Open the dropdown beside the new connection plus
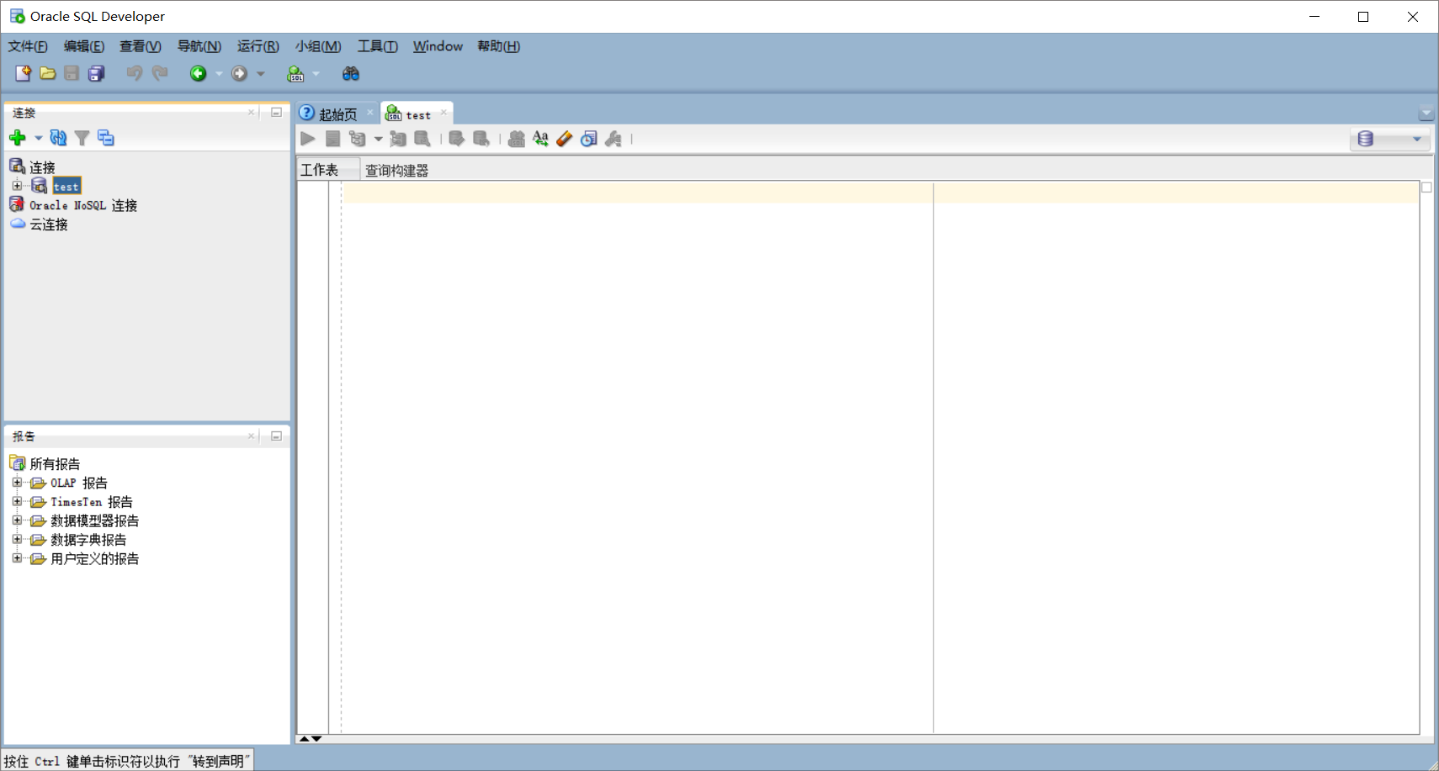 (39, 138)
